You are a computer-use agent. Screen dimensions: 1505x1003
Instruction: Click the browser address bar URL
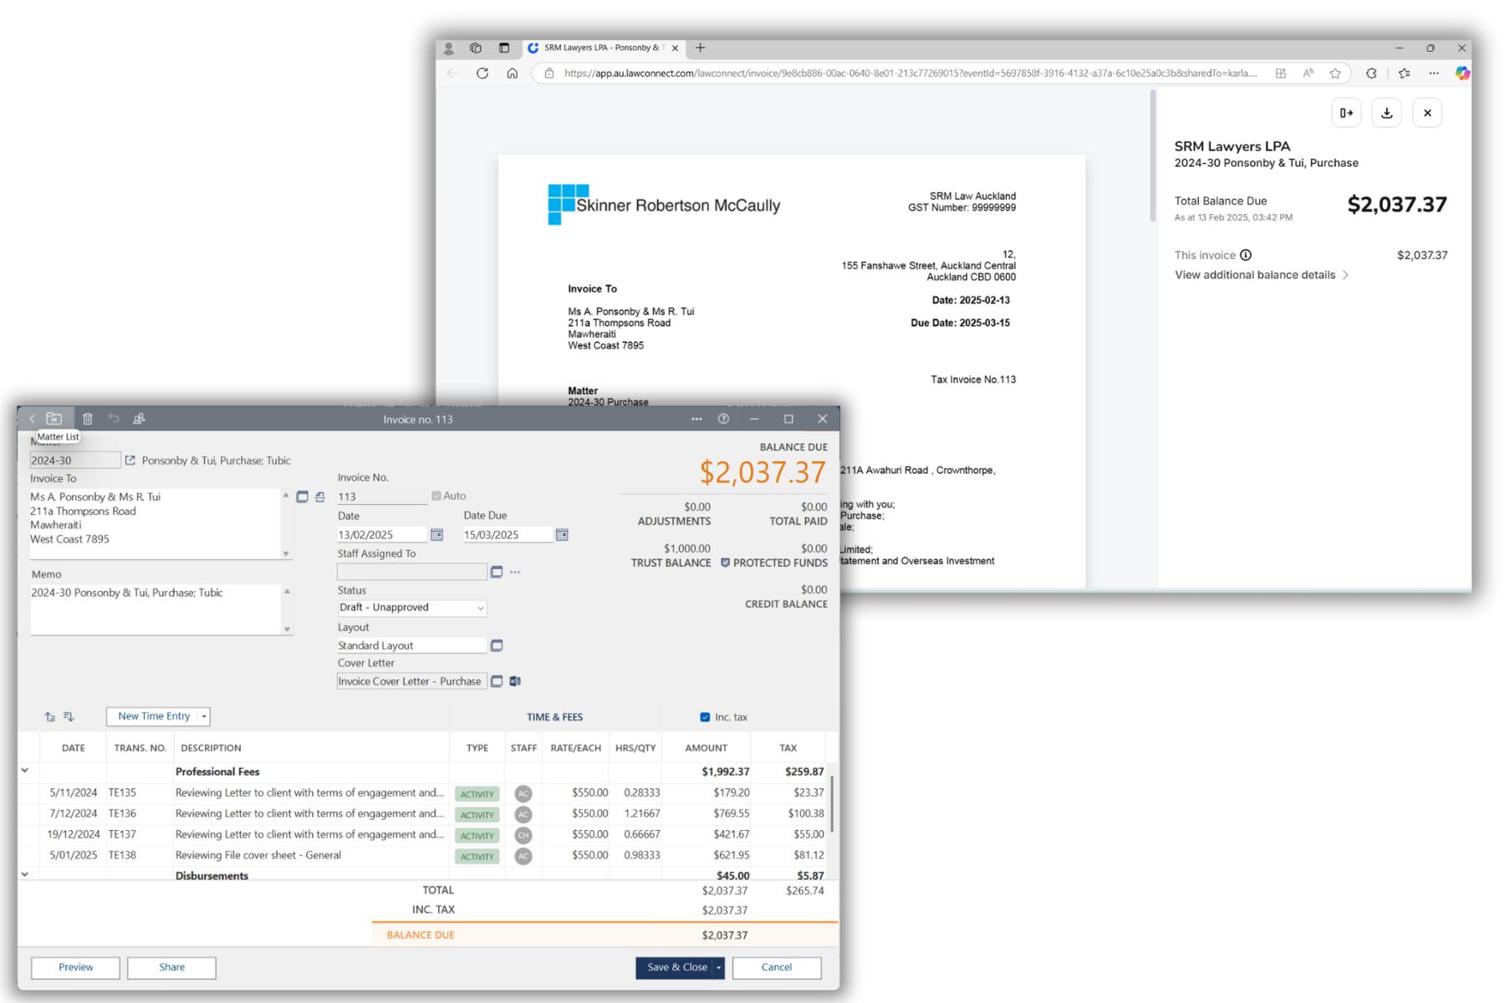[x=910, y=74]
